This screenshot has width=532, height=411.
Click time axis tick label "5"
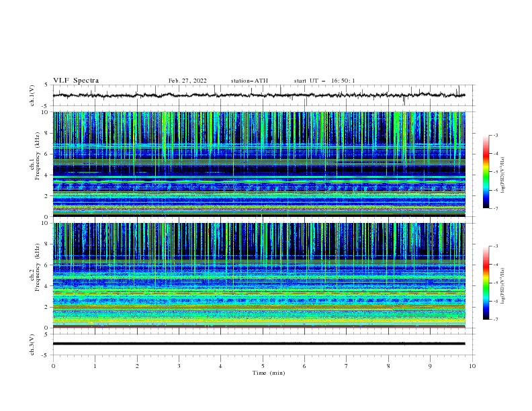click(x=263, y=366)
